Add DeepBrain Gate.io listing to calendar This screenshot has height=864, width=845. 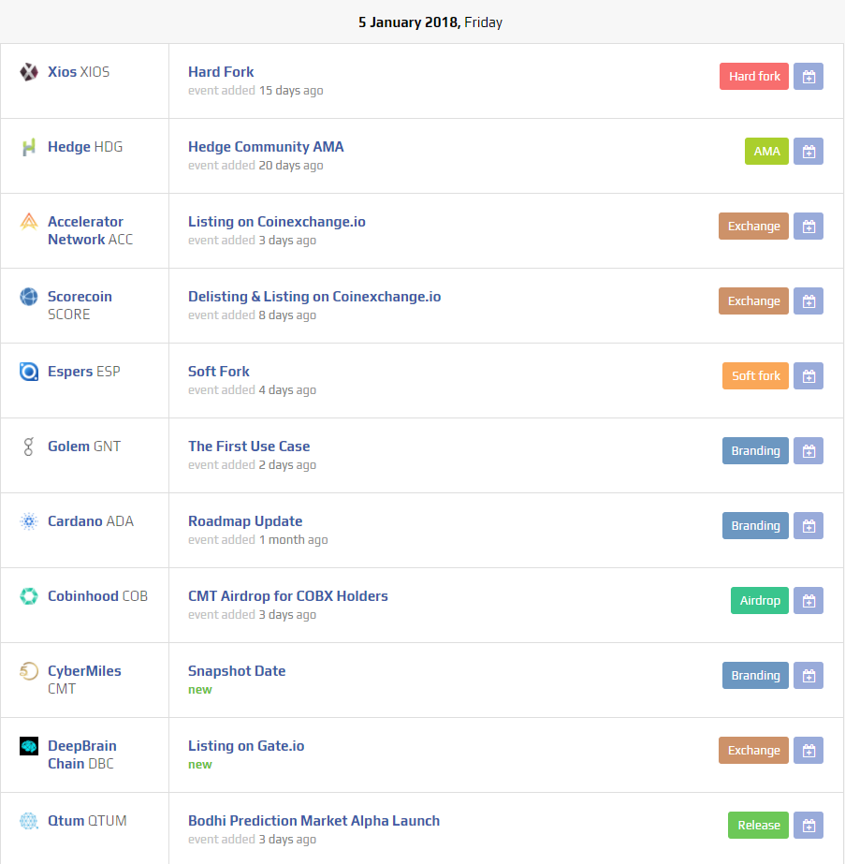pyautogui.click(x=809, y=751)
